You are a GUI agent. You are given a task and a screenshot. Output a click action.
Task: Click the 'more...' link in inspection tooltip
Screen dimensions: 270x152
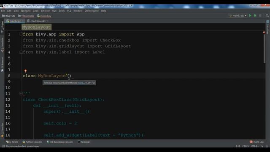pos(81,83)
